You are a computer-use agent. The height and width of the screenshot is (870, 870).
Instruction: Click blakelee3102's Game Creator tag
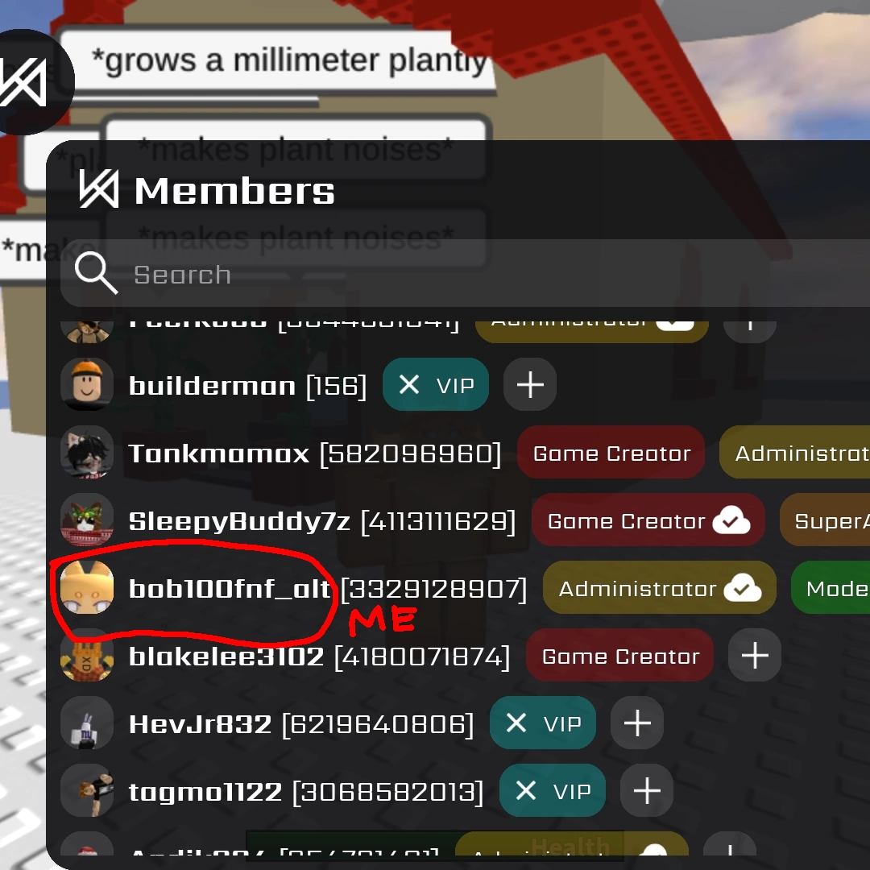[x=619, y=656]
